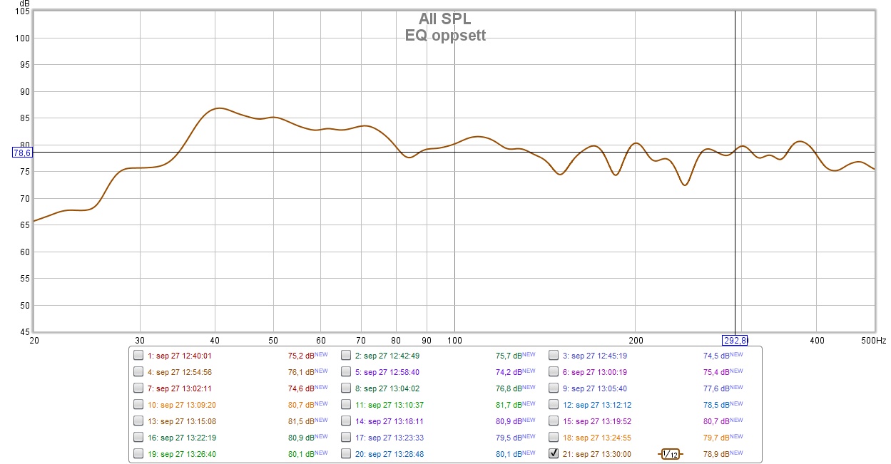
Task: Enable the checkbox for measurement 8: 13:04:02
Action: tap(346, 388)
